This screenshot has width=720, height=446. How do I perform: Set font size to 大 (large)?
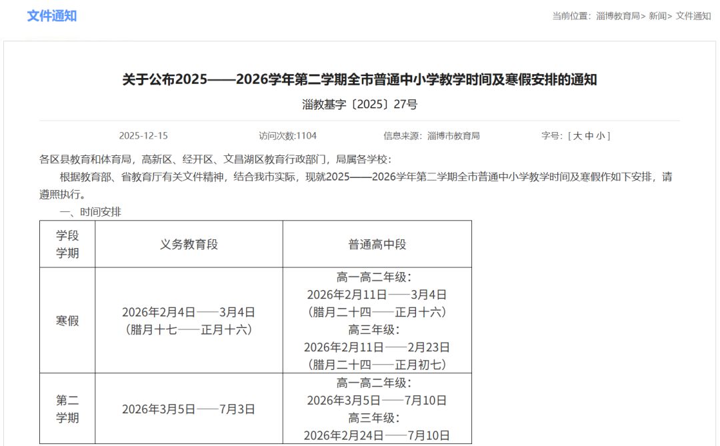point(578,136)
